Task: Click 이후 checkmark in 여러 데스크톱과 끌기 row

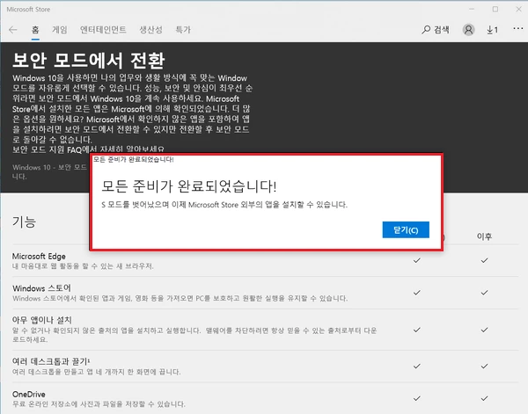Action: pyautogui.click(x=484, y=366)
